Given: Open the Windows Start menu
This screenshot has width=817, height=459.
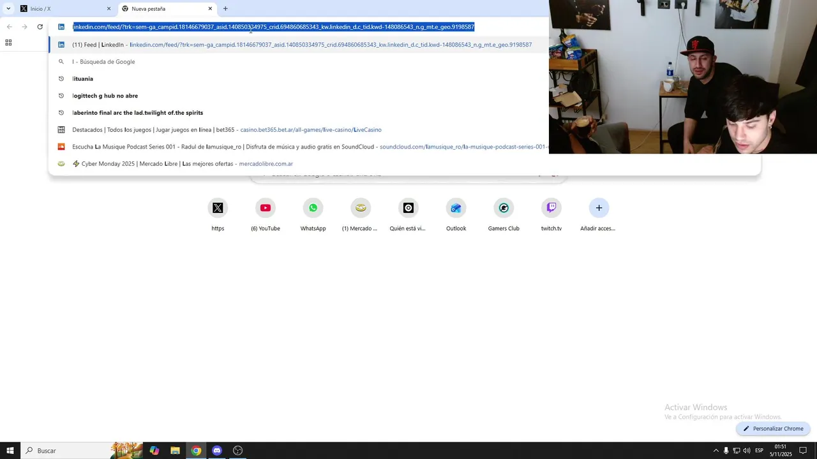Looking at the screenshot, I should (x=10, y=451).
